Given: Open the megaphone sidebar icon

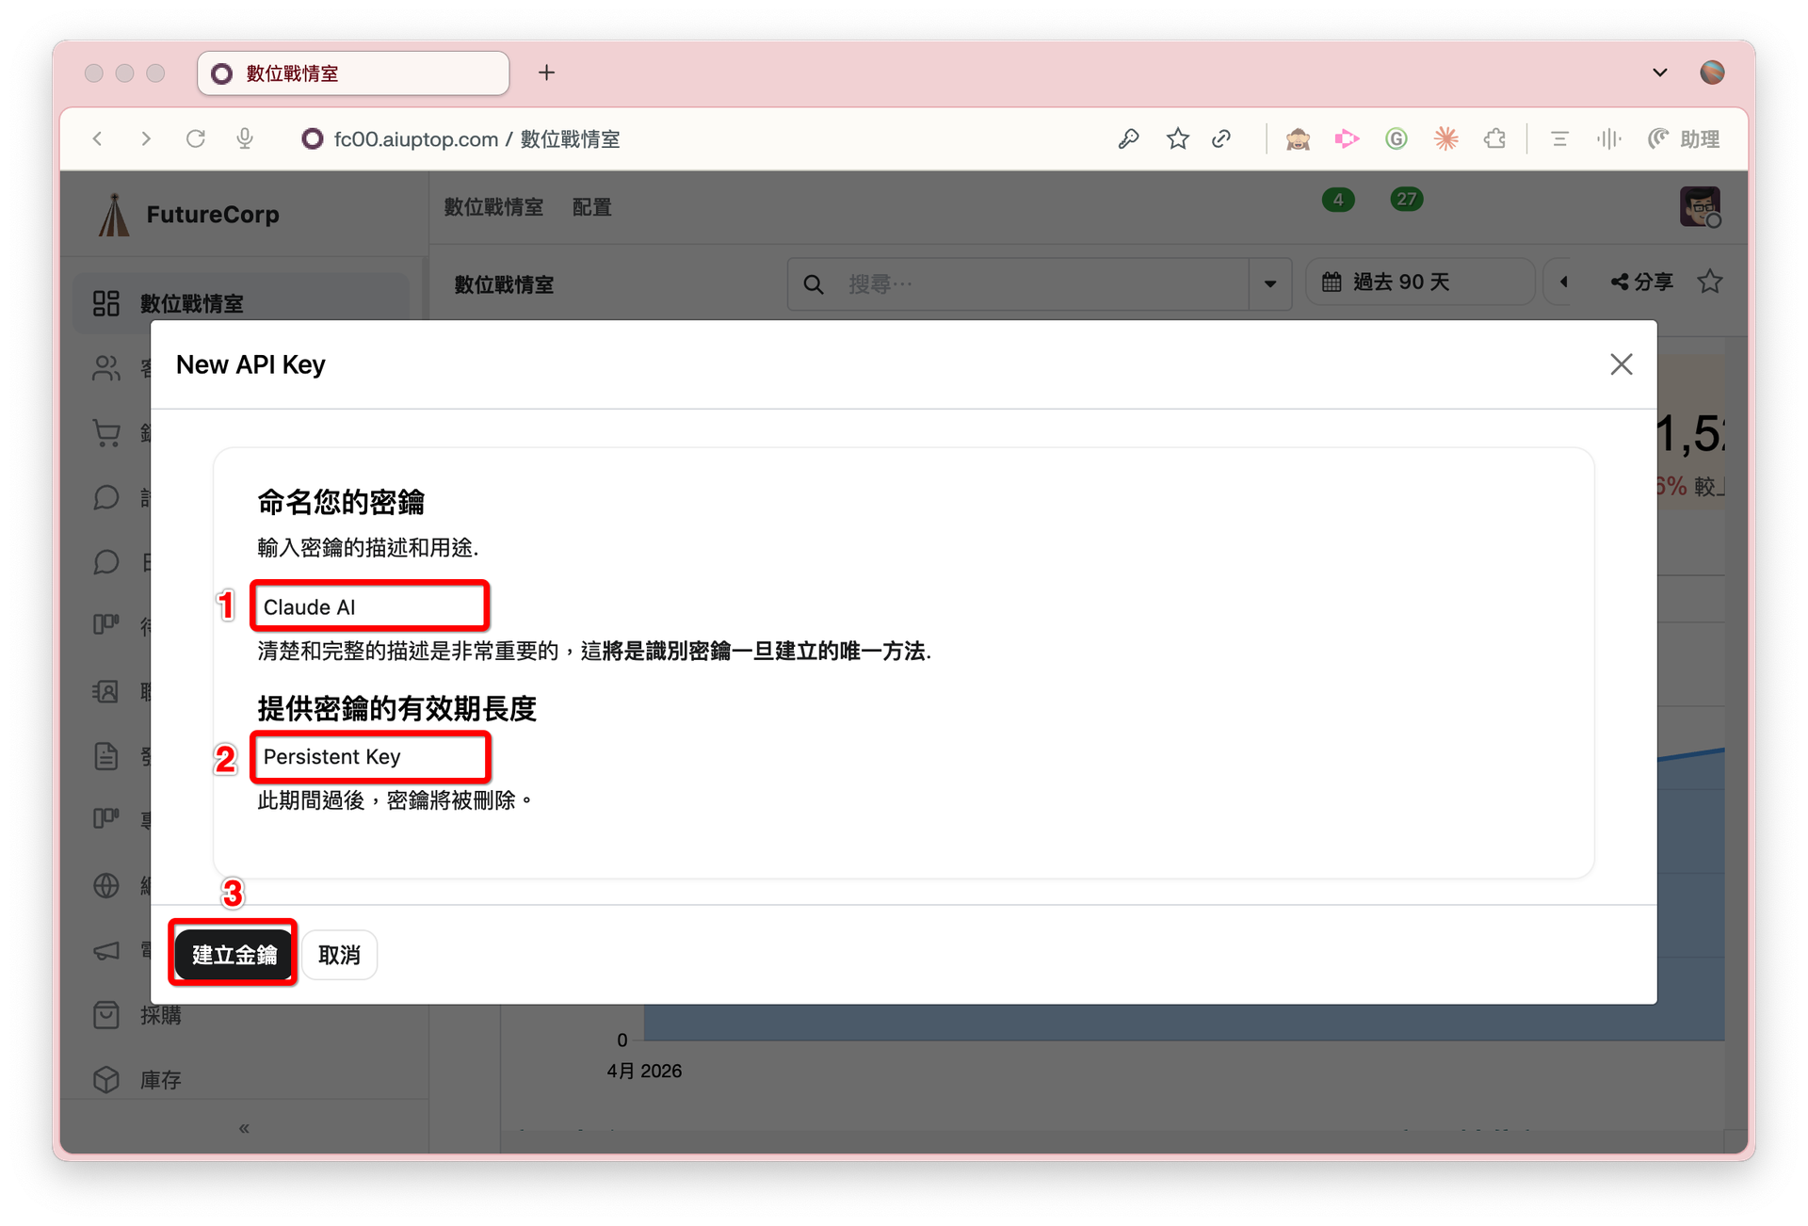Looking at the screenshot, I should 106,950.
